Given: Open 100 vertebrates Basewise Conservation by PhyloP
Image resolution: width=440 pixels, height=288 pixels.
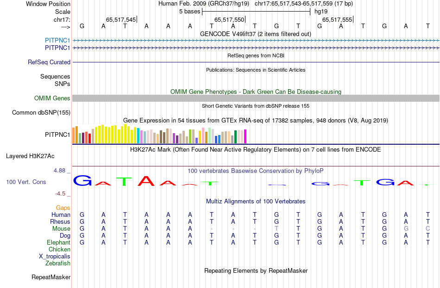Looking at the screenshot, I should point(255,171).
